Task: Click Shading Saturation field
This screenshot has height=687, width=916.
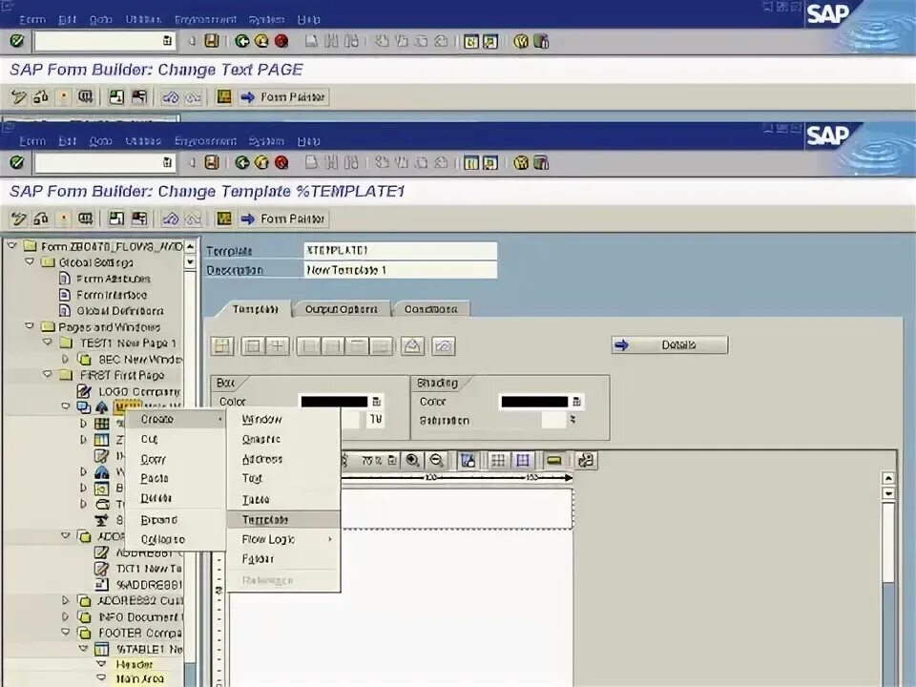Action: (553, 420)
